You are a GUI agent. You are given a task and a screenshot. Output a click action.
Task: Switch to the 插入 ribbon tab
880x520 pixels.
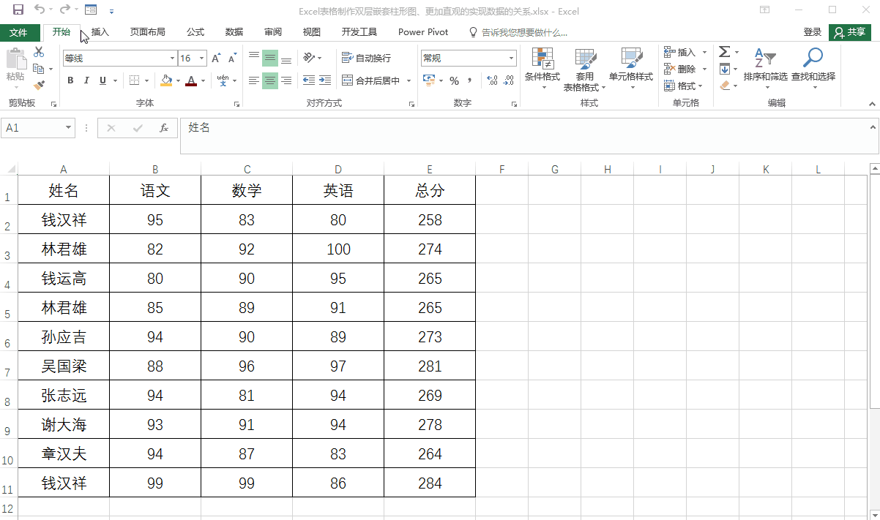point(100,32)
